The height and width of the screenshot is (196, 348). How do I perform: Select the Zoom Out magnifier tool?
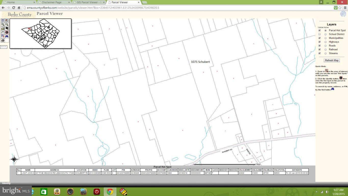[x=7, y=24]
